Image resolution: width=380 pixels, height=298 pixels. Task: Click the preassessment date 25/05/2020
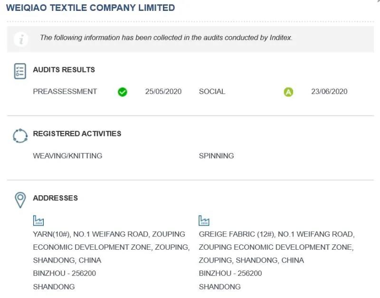coord(163,91)
